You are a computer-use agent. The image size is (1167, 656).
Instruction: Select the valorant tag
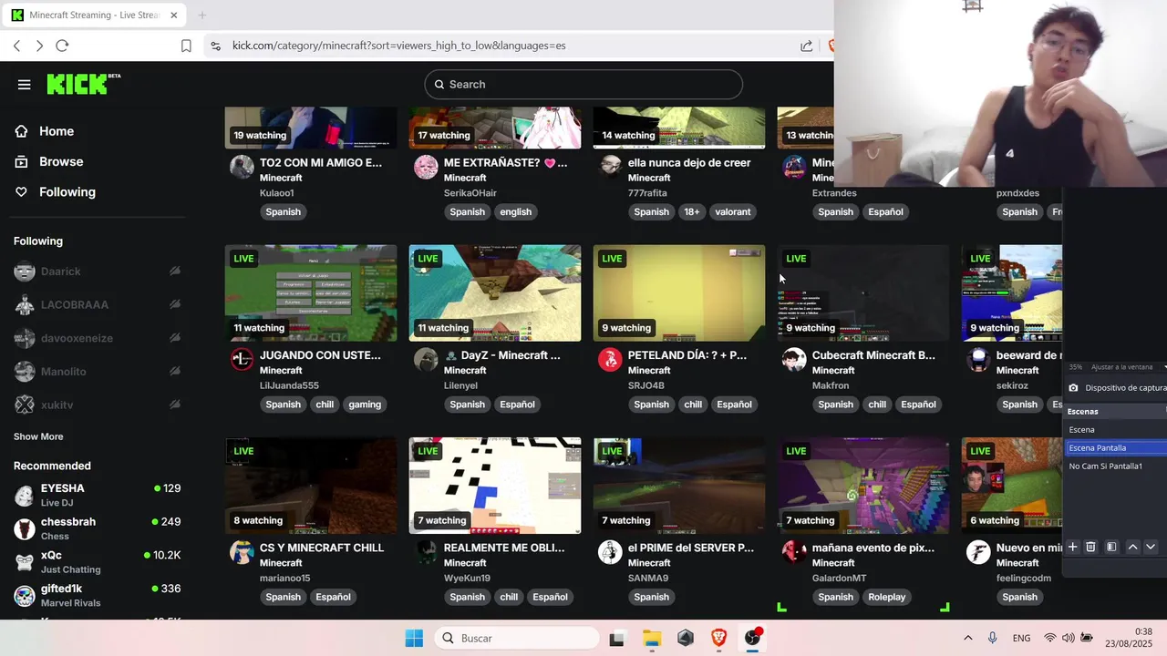pyautogui.click(x=733, y=211)
